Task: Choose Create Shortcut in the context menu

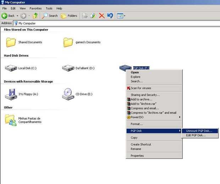Action: 154,144
